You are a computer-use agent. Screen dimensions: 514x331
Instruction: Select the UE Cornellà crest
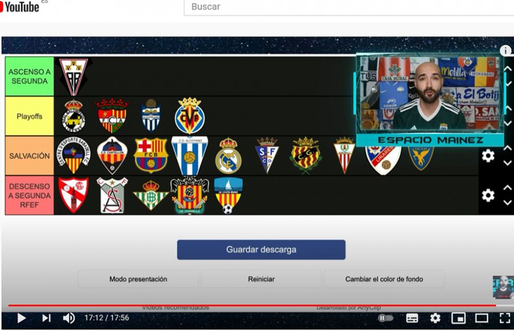[190, 195]
